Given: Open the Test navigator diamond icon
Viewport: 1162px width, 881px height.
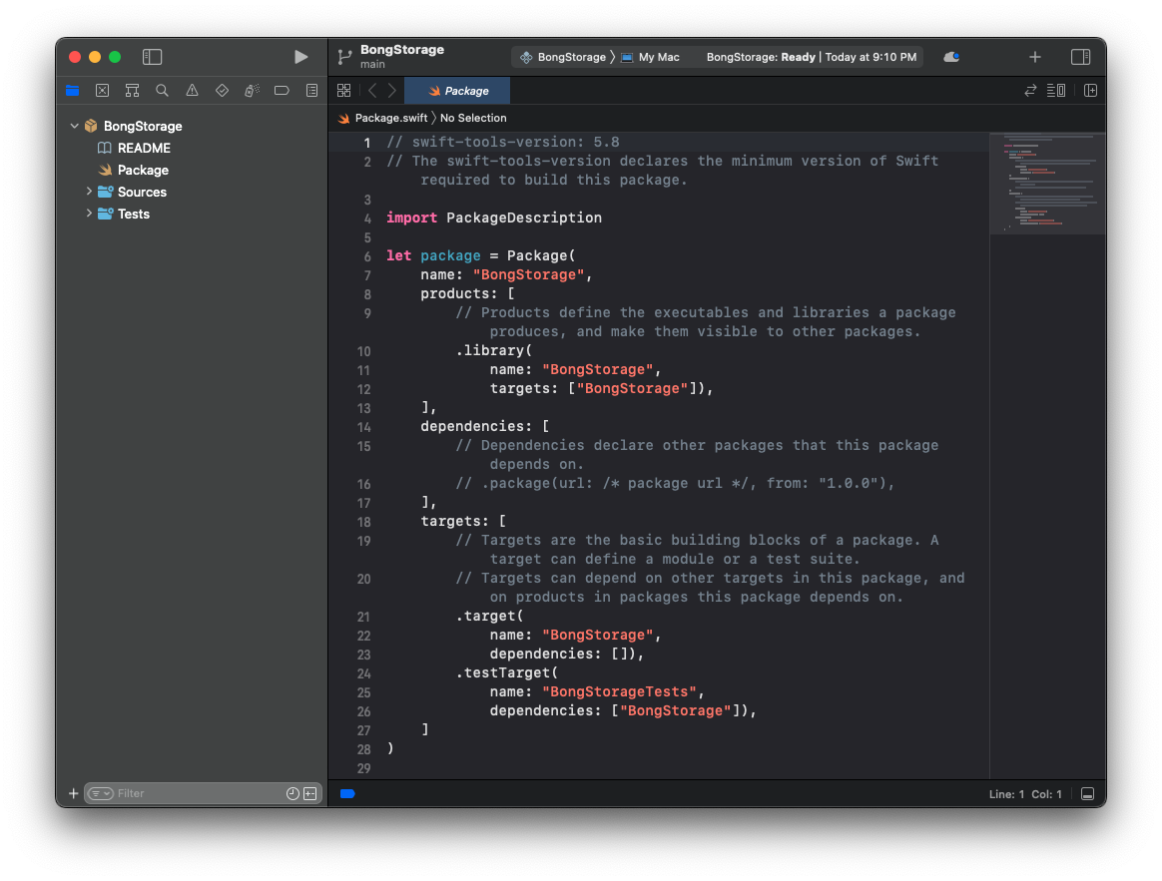Looking at the screenshot, I should [222, 91].
